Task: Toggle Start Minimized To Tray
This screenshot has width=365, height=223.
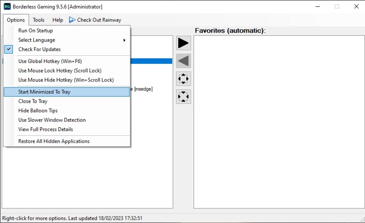Action: [x=44, y=92]
